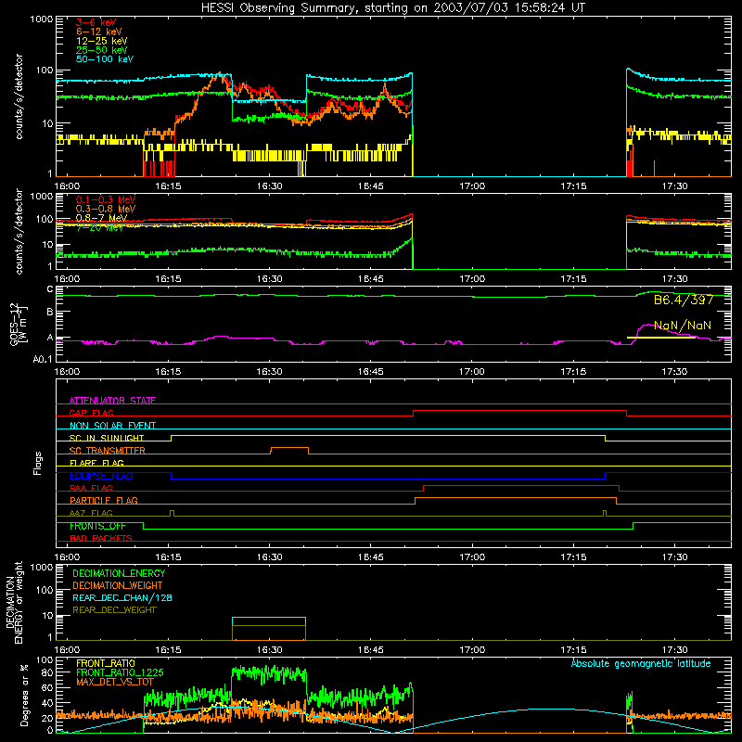Click the C tick label on GOES axis
Viewport: 742px width, 742px height.
tap(50, 289)
